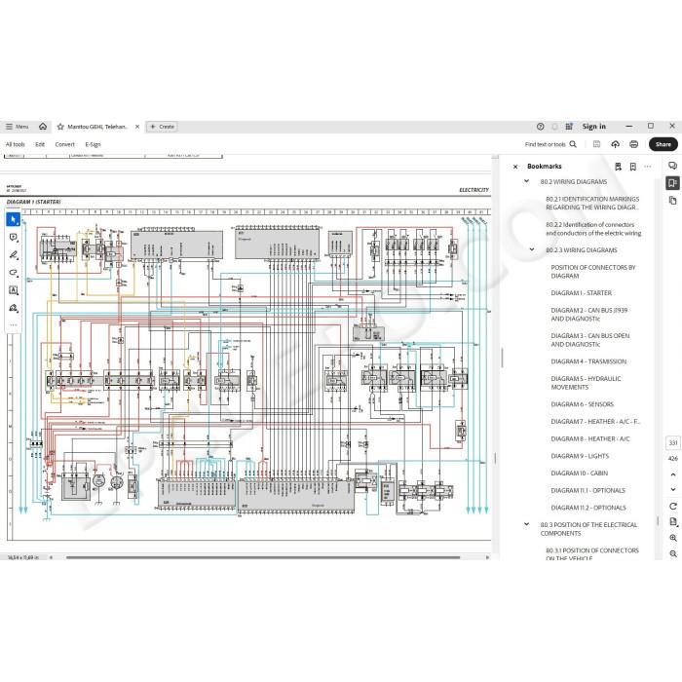Screen dimensions: 682x682
Task: Open the All tools menu
Action: pyautogui.click(x=16, y=144)
